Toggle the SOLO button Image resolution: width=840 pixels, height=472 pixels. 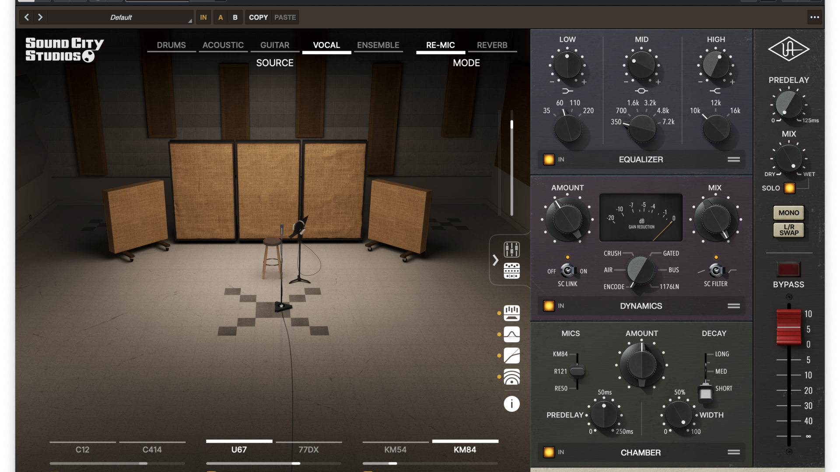(x=789, y=188)
